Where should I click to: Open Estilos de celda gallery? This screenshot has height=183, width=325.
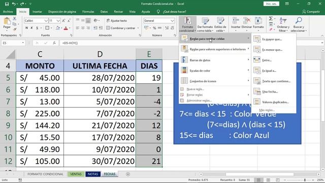pyautogui.click(x=220, y=24)
